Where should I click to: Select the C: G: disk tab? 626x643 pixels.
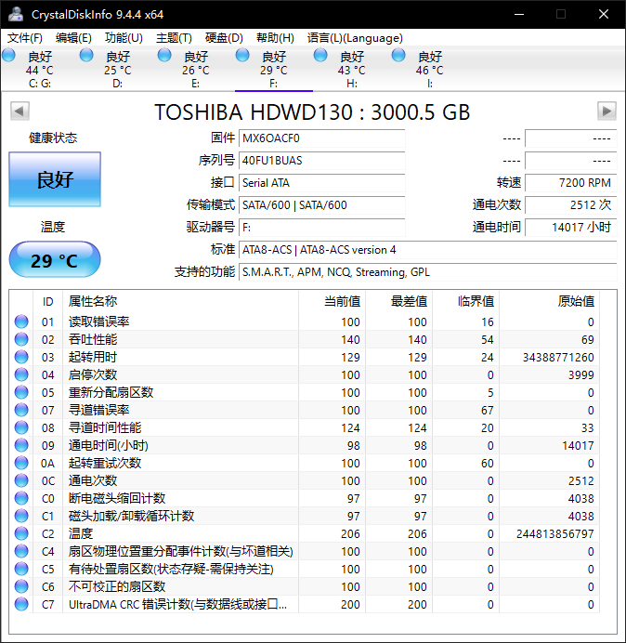[39, 70]
